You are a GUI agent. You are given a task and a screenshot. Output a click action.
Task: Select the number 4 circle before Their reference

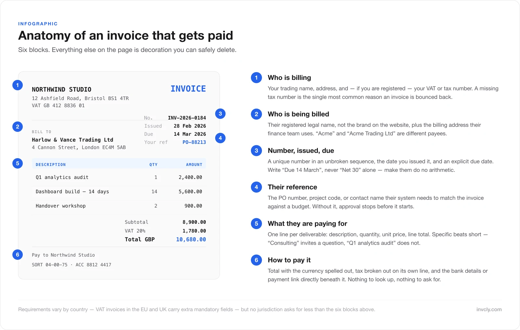tap(256, 187)
